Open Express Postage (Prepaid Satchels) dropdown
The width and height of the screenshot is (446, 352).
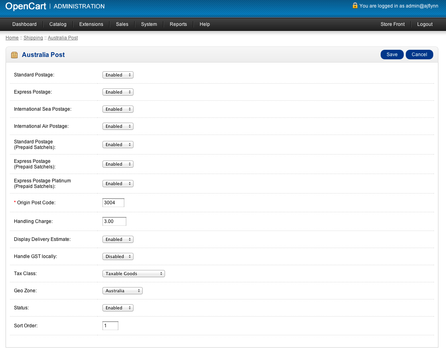pyautogui.click(x=118, y=164)
